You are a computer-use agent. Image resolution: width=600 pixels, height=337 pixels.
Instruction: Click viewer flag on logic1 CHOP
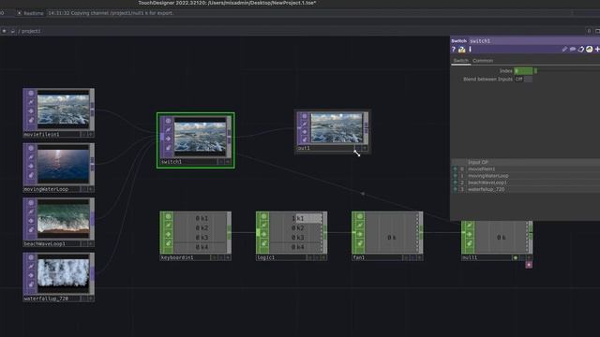263,216
